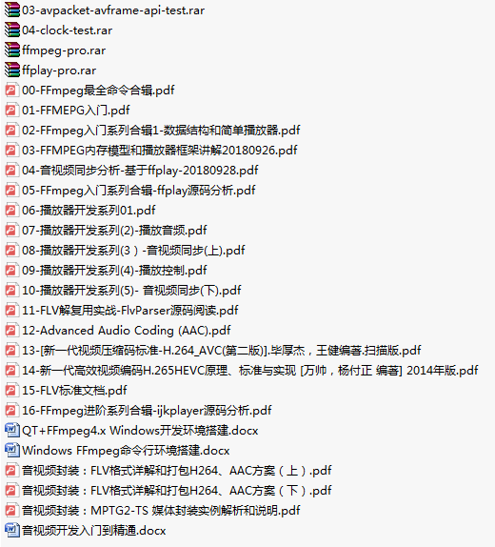Select the 03-avpacket-avframe-api-test.rar archive icon

tap(12, 10)
